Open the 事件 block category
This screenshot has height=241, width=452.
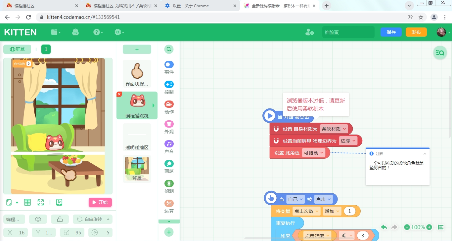(x=169, y=67)
